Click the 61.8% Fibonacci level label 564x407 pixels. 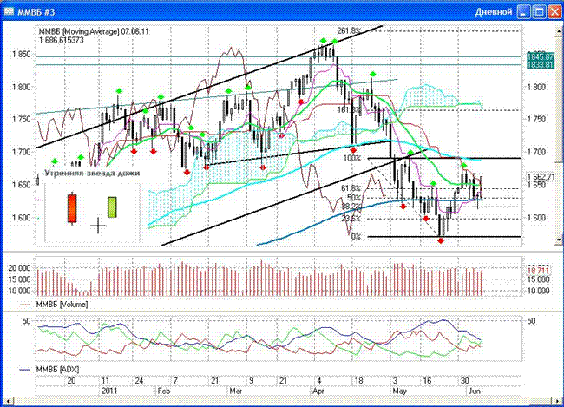pyautogui.click(x=351, y=187)
